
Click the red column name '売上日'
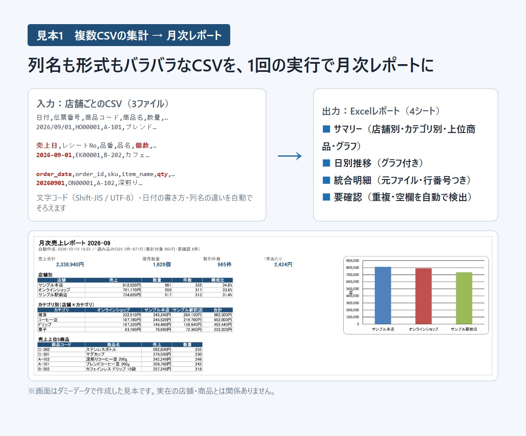[x=47, y=145]
